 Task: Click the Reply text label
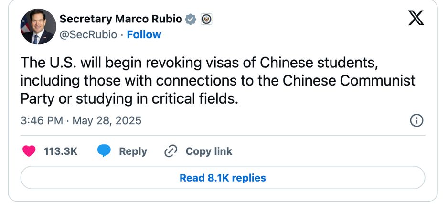pyautogui.click(x=133, y=151)
